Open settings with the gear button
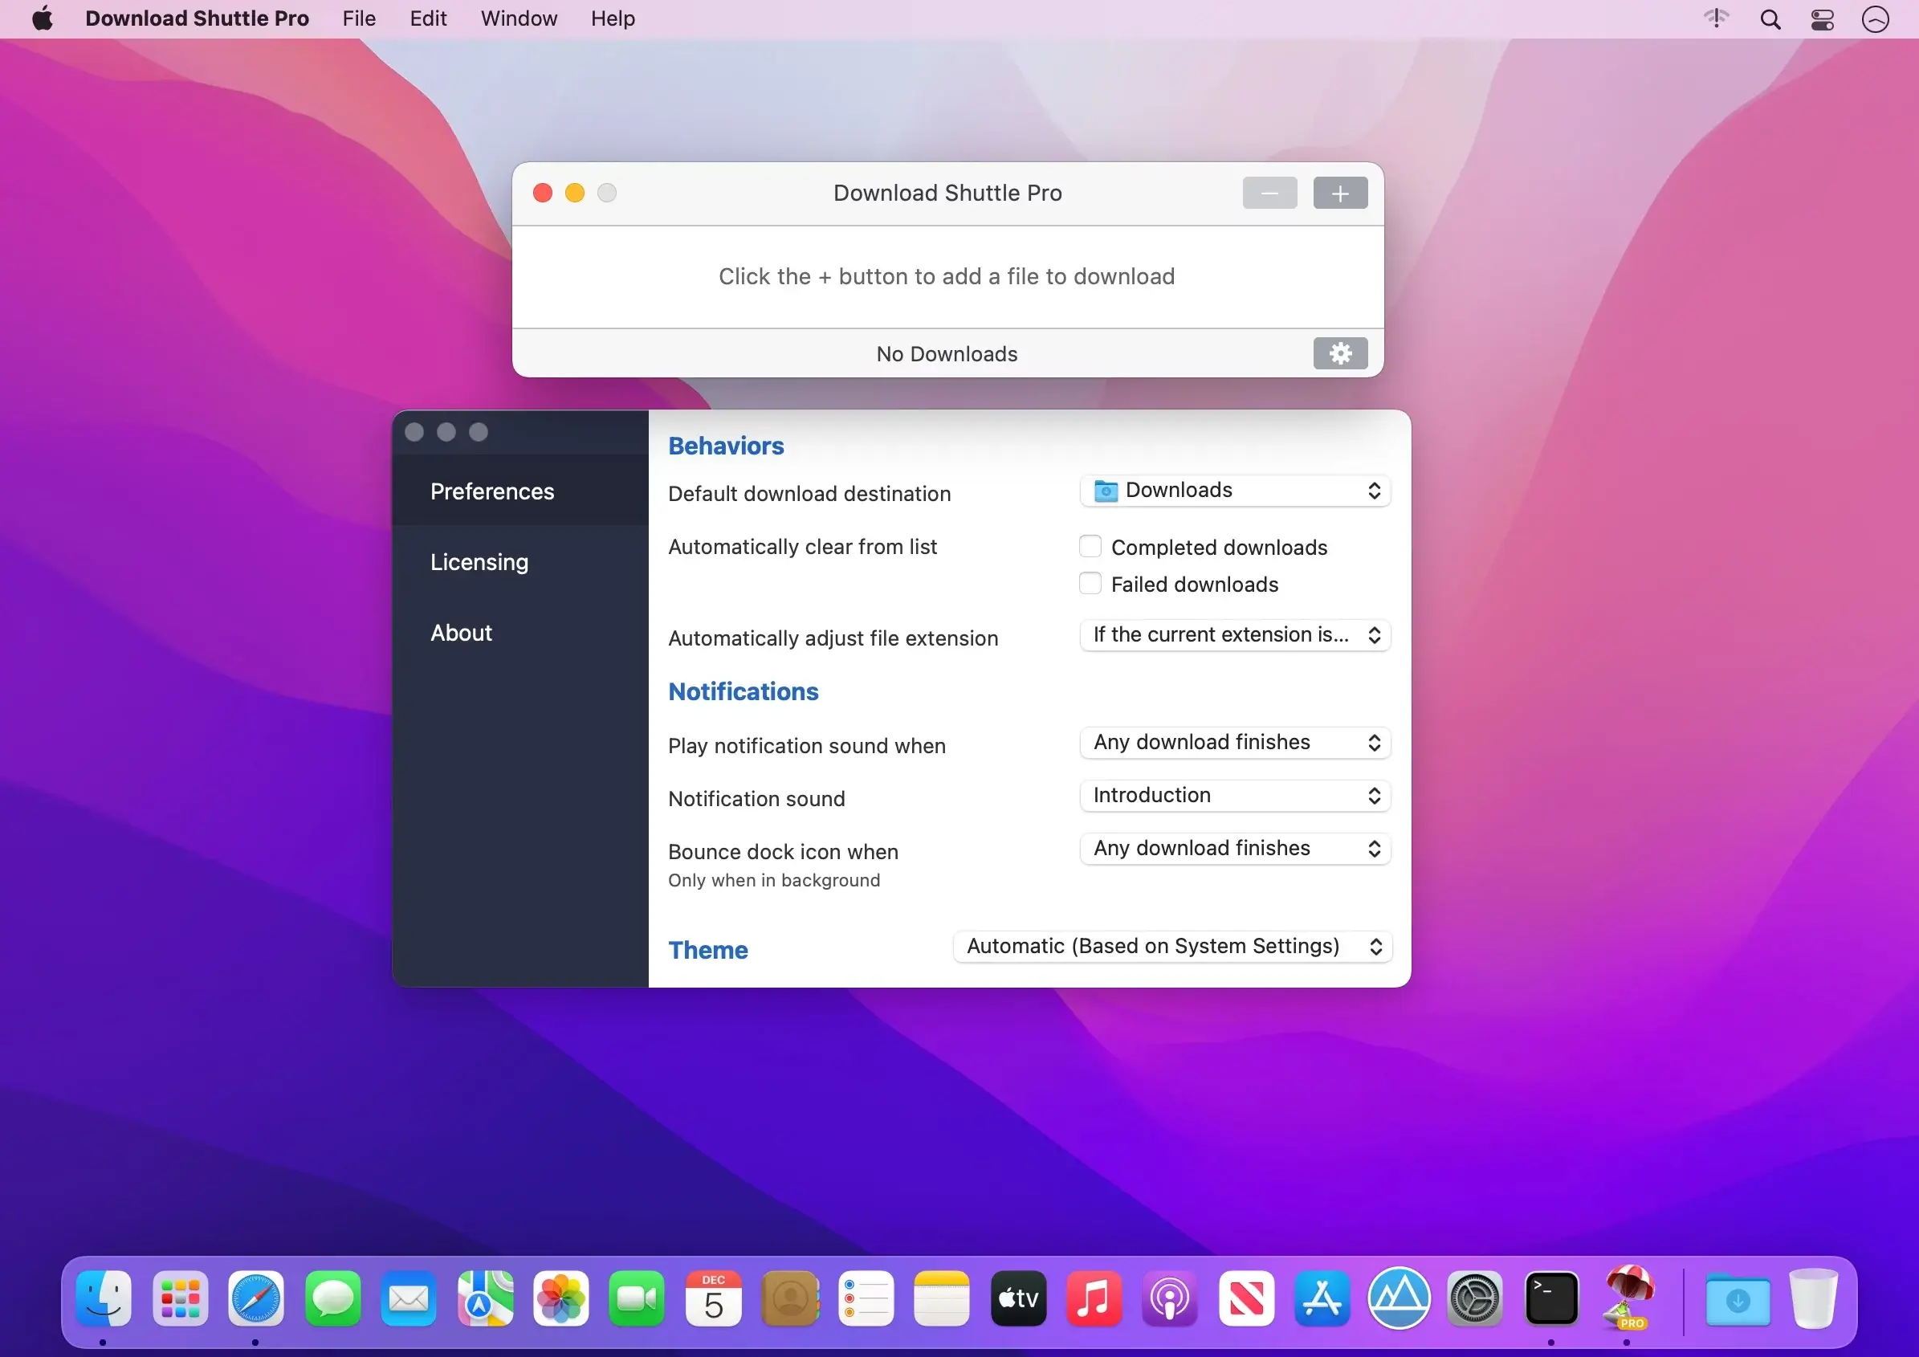This screenshot has height=1357, width=1919. tap(1340, 353)
